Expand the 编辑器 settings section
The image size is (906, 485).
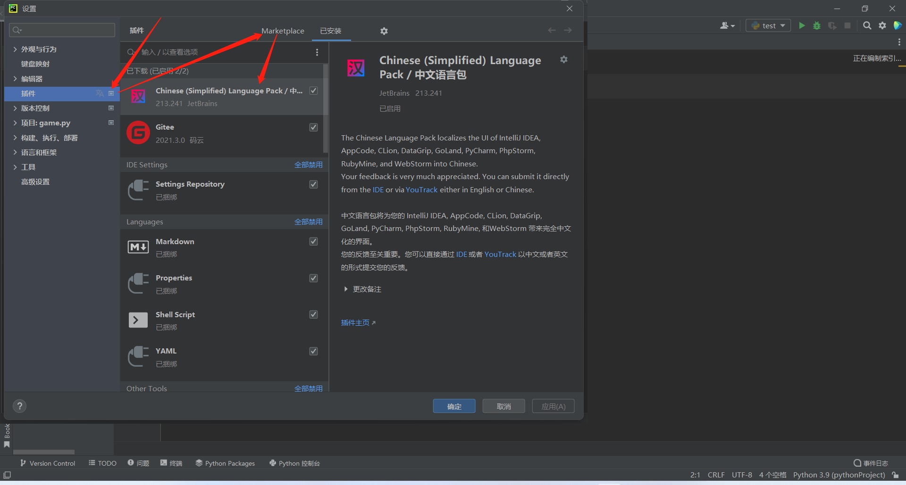[x=15, y=79]
